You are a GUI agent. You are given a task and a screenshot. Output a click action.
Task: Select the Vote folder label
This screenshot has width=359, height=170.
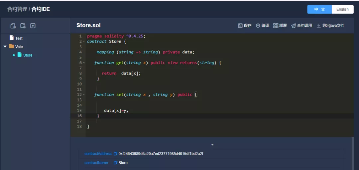[x=19, y=47]
